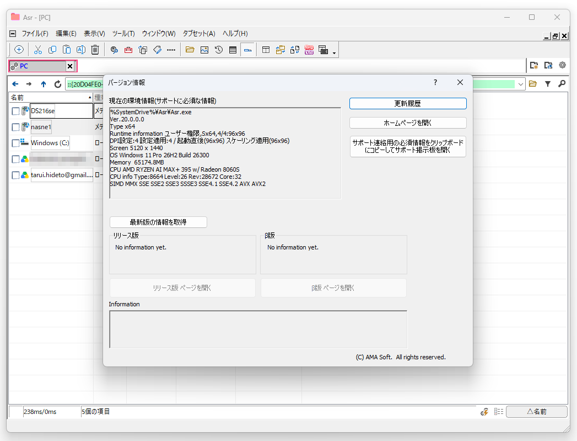The image size is (577, 441).
Task: Click inside the environment info text box
Action: (225, 153)
